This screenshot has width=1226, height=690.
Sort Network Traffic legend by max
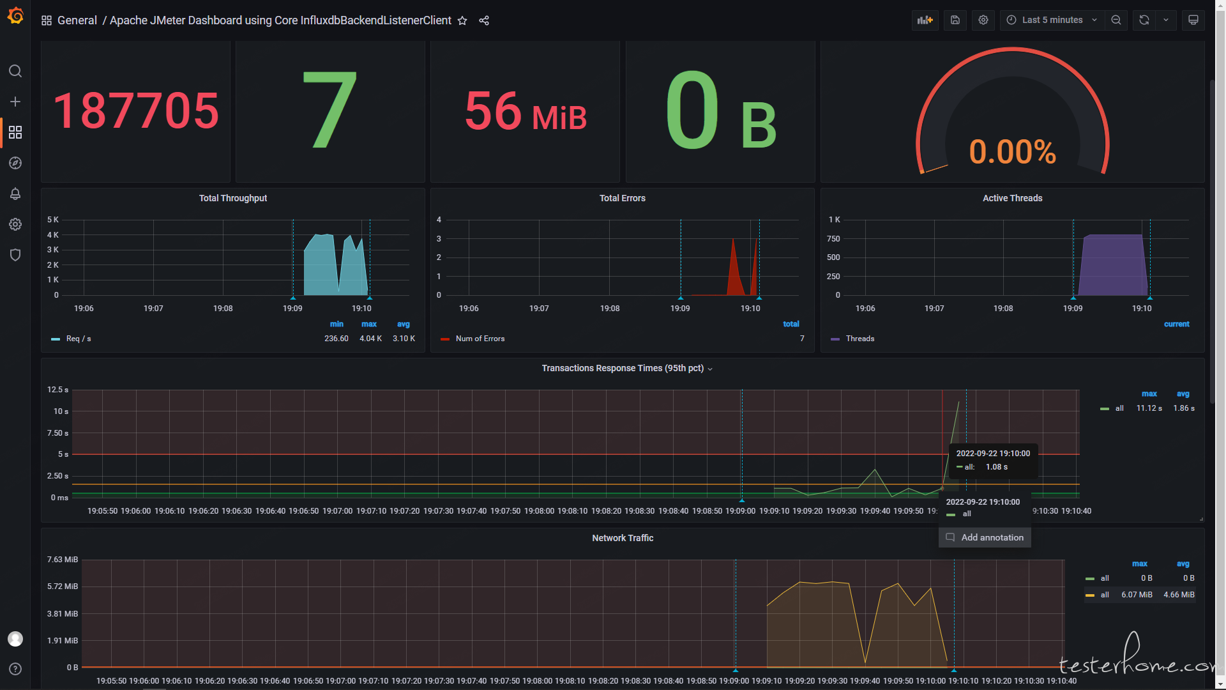pyautogui.click(x=1140, y=564)
